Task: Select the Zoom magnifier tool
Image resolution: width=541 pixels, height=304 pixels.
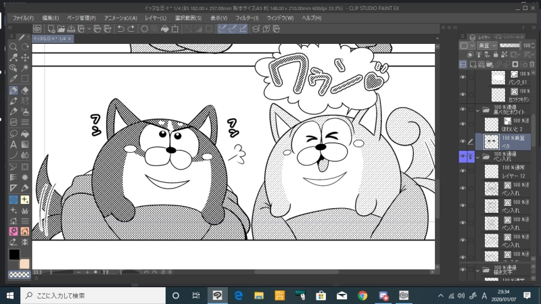Action: point(14,47)
